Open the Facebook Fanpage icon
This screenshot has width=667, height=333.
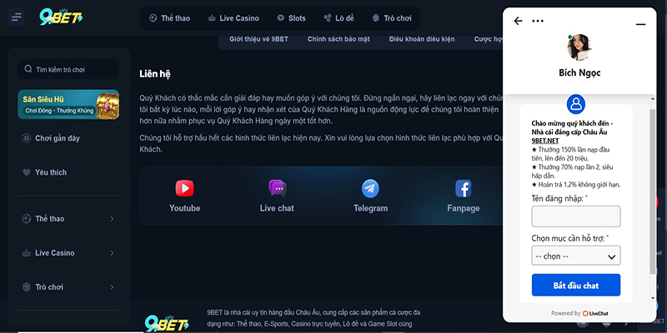pyautogui.click(x=463, y=189)
